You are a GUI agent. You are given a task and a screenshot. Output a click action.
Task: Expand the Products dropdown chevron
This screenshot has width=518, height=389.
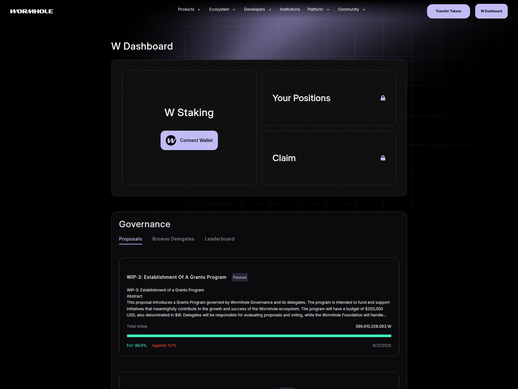(199, 10)
